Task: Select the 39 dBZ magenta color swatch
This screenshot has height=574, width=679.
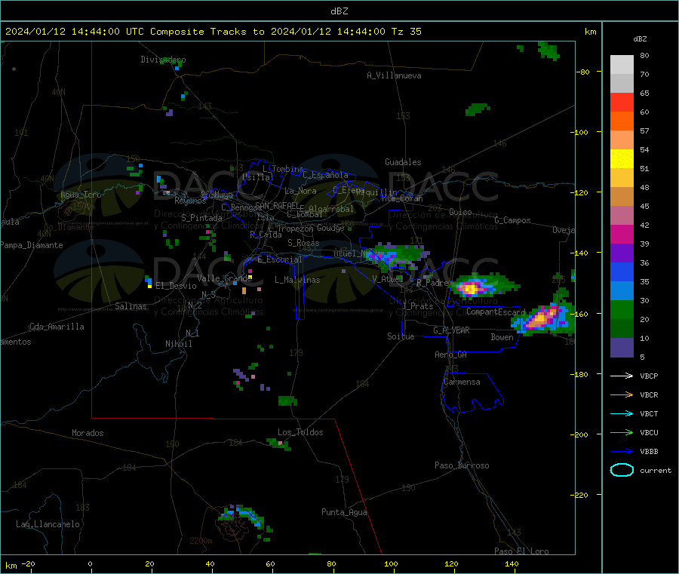Action: click(622, 234)
